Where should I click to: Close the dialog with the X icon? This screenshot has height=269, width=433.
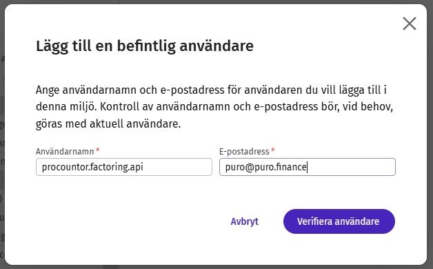410,23
